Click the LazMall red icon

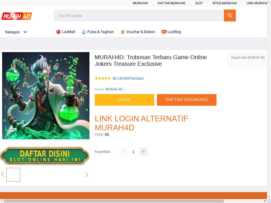[58, 32]
